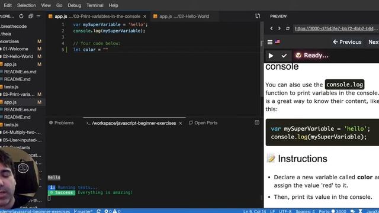Open the Selection menu

pos(26,5)
